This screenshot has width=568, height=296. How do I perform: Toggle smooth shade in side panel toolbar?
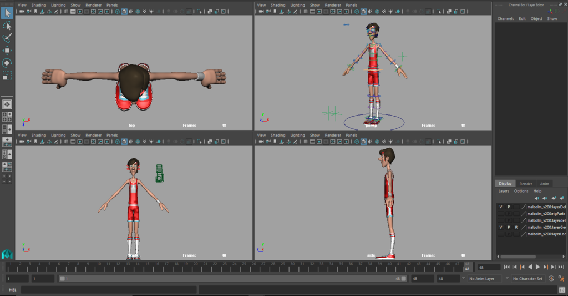(x=363, y=142)
